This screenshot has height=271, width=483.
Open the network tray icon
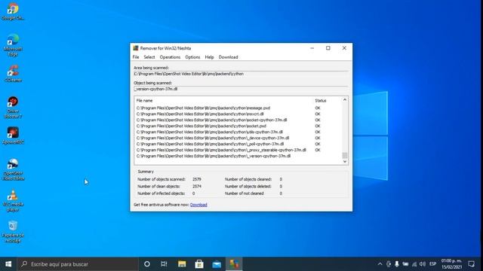click(x=414, y=264)
